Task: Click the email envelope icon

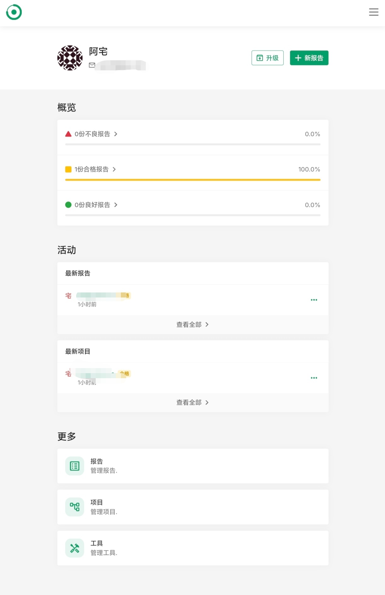Action: pos(92,65)
